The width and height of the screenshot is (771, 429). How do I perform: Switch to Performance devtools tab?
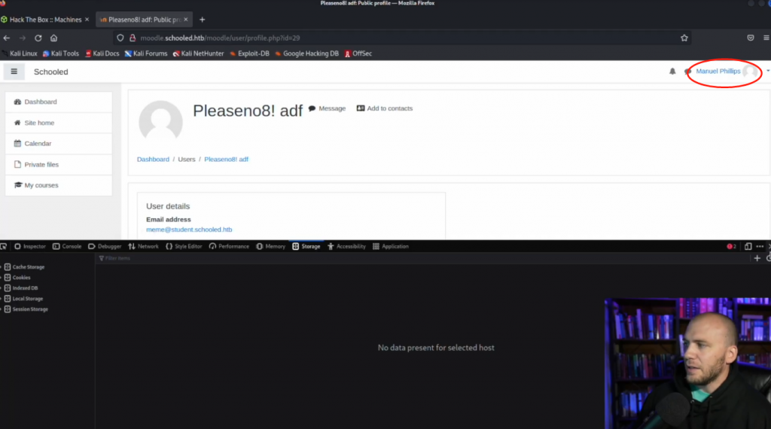(x=229, y=247)
